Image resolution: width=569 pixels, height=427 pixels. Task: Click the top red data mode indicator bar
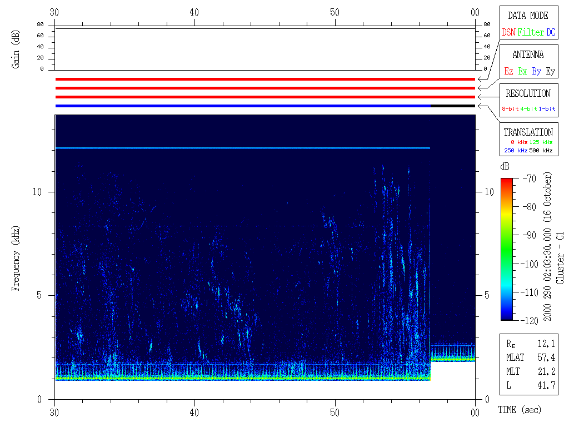265,80
